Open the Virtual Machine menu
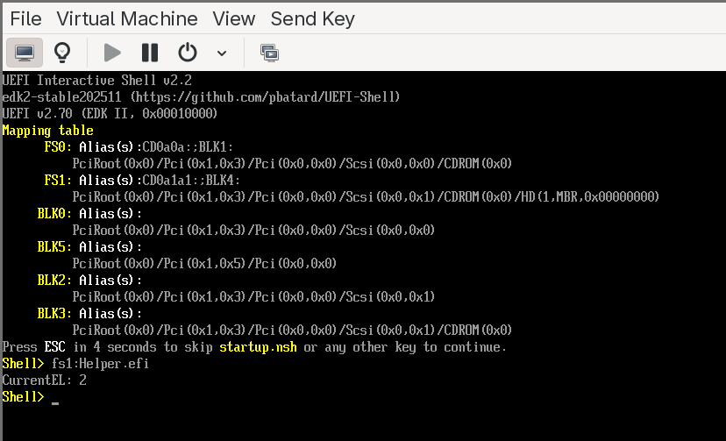The width and height of the screenshot is (726, 441). tap(126, 18)
